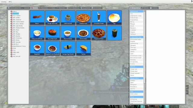Open the Drawing menu
Screen dimensions: 193x108
click(4, 2)
